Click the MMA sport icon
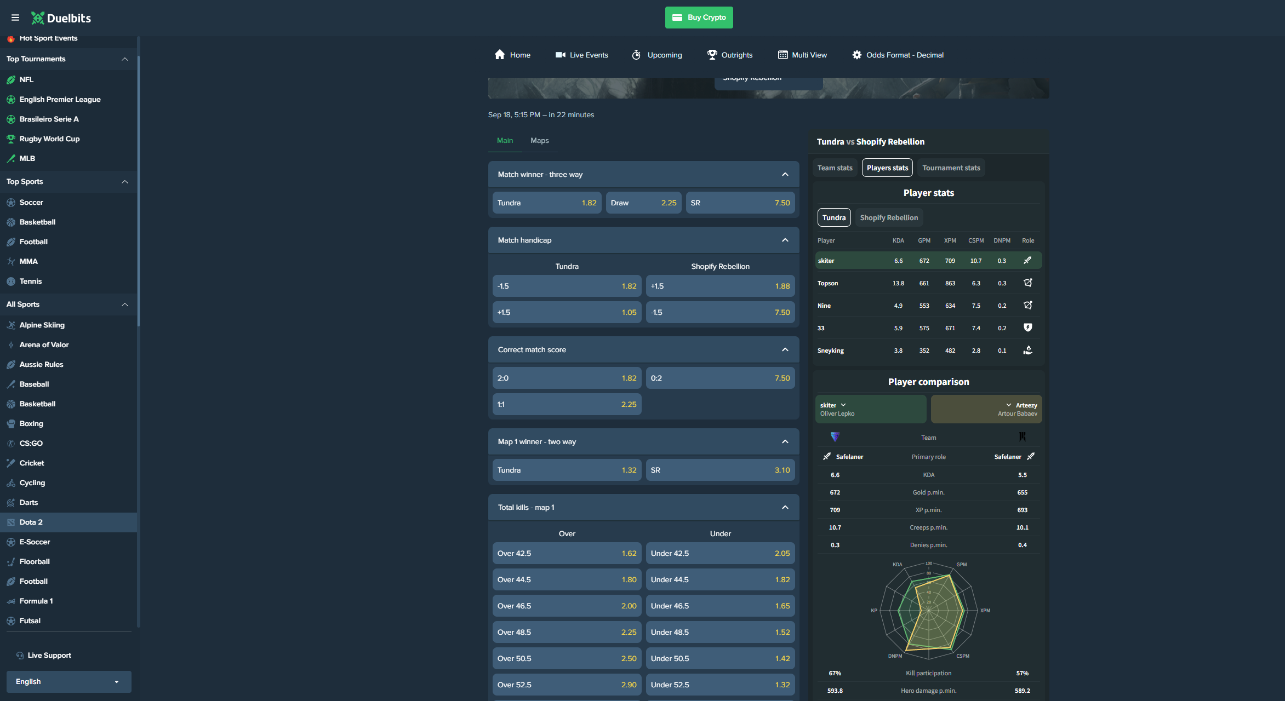The width and height of the screenshot is (1285, 701). [x=11, y=262]
